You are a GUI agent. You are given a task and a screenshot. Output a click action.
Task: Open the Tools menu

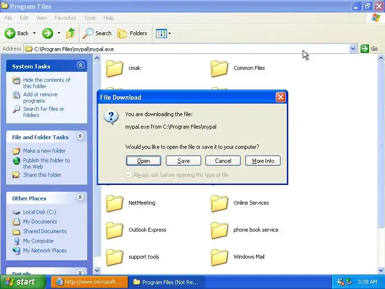(90, 18)
